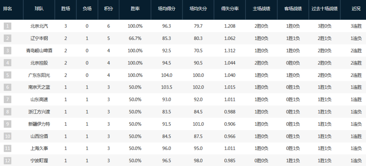Click the 场均失分 column header

click(x=198, y=8)
